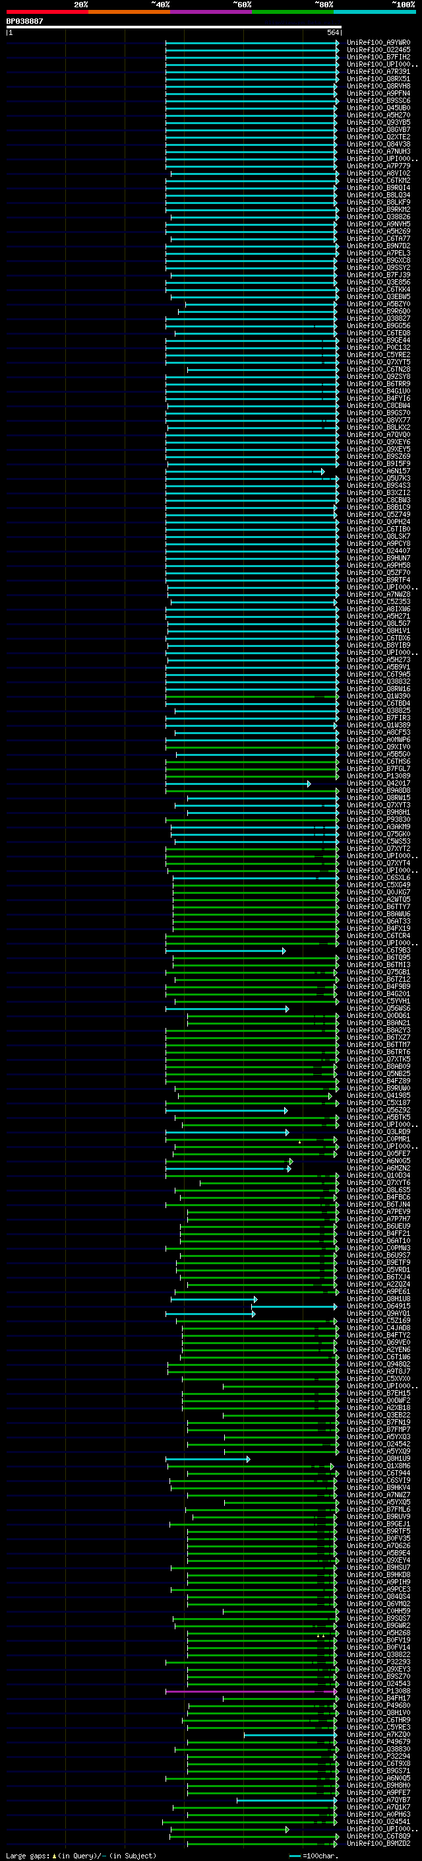
Task: Select hit label UniRef100_A7NUH3
Action: [378, 152]
